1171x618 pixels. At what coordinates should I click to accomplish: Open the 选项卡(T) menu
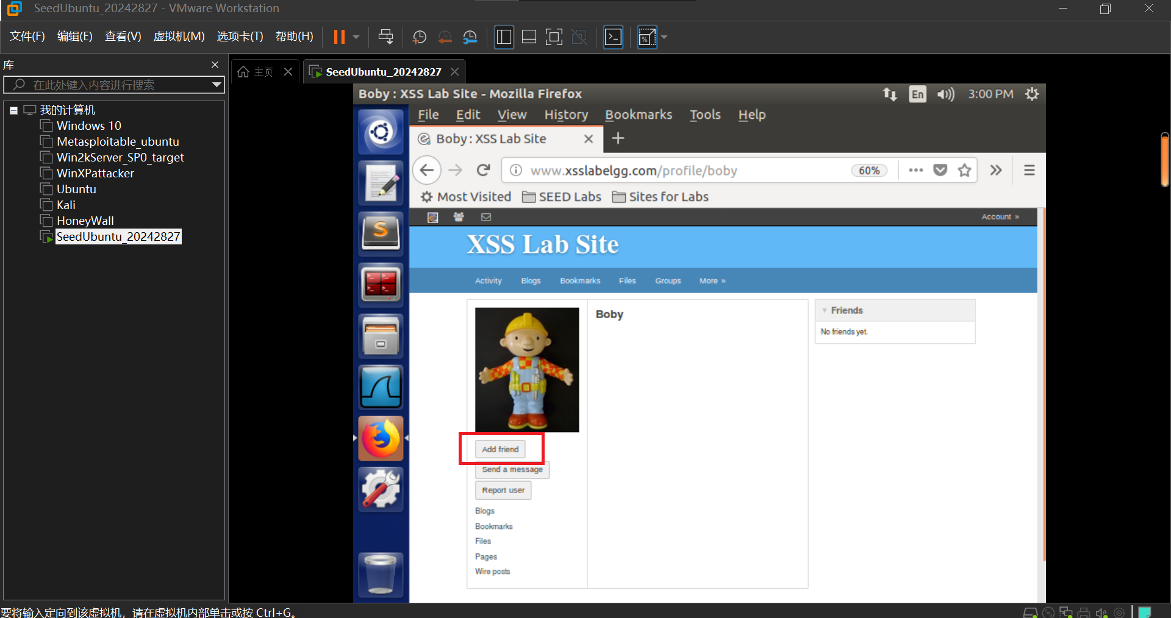click(240, 37)
